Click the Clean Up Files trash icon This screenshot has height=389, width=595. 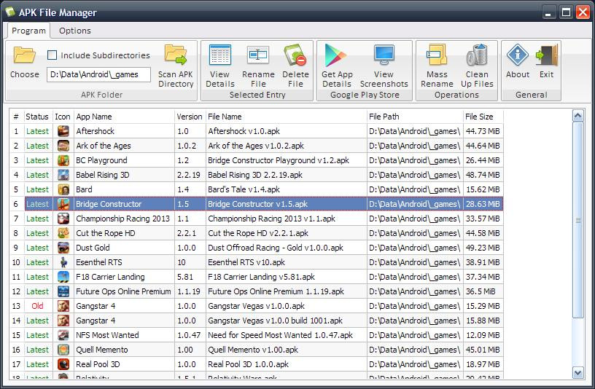tap(477, 55)
